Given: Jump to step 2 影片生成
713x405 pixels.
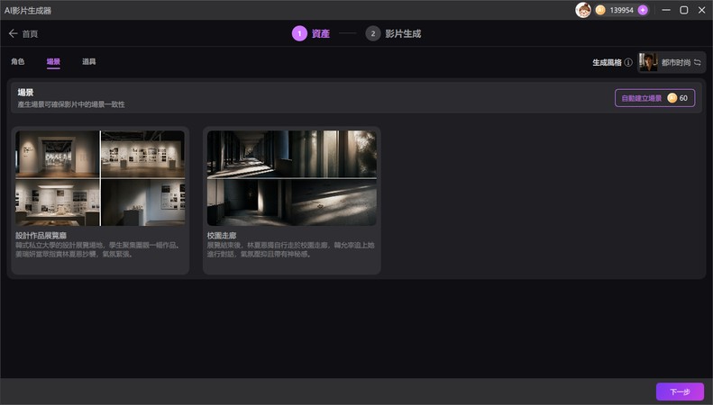Looking at the screenshot, I should click(x=393, y=33).
